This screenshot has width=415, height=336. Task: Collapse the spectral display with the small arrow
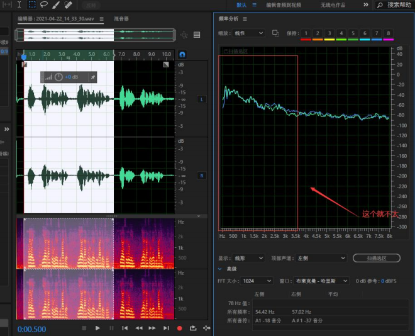point(199,216)
